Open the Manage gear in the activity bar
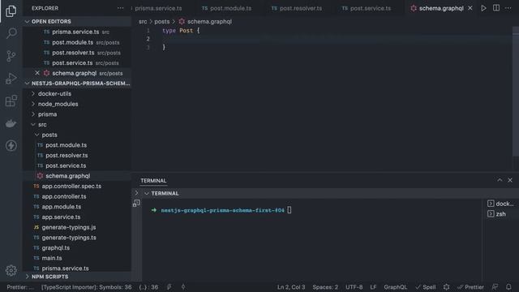This screenshot has height=292, width=519. pyautogui.click(x=11, y=270)
